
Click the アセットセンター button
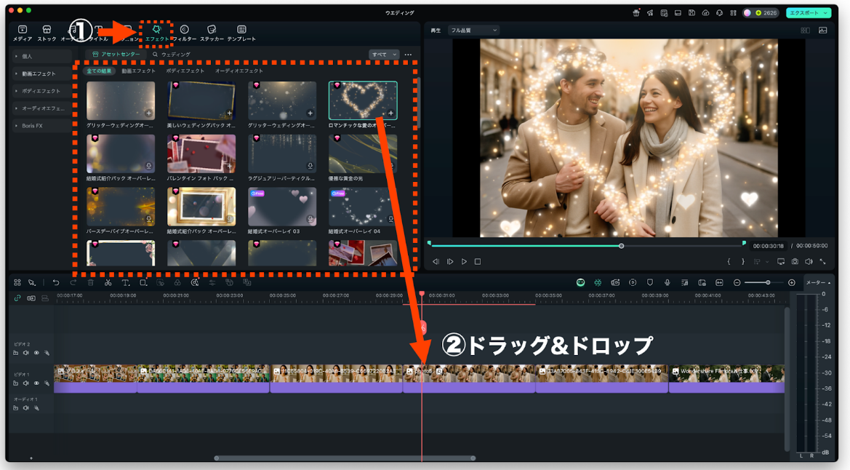pyautogui.click(x=116, y=55)
